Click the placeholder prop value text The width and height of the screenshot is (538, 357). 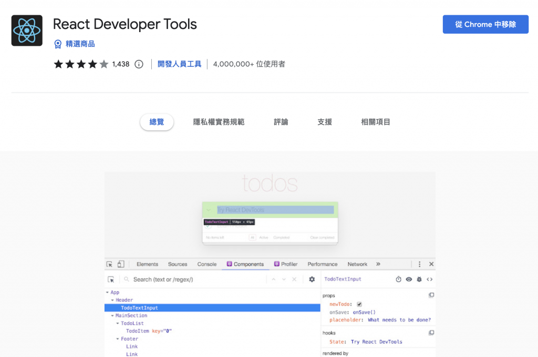pos(399,320)
